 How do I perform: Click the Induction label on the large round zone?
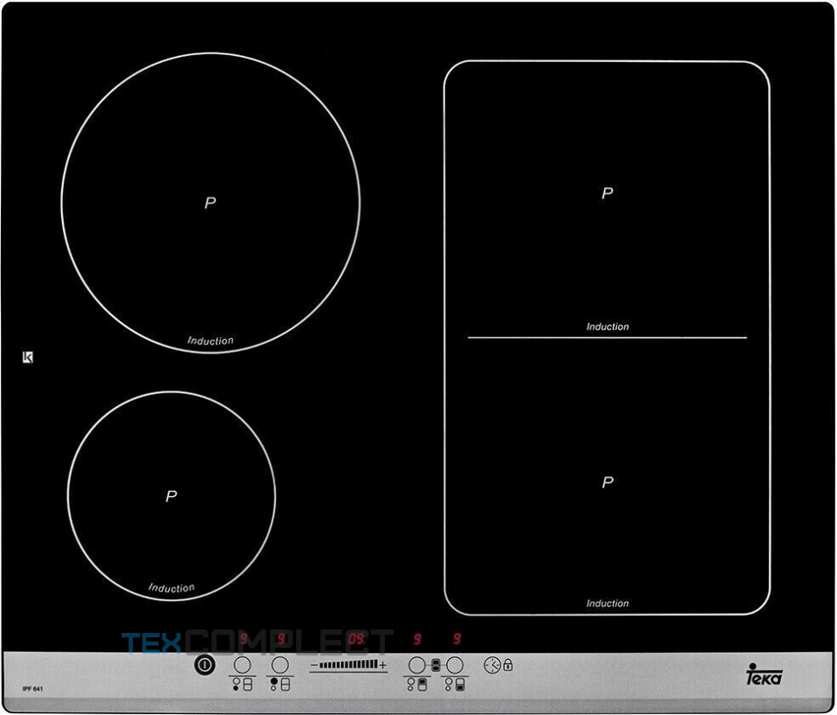(x=211, y=341)
